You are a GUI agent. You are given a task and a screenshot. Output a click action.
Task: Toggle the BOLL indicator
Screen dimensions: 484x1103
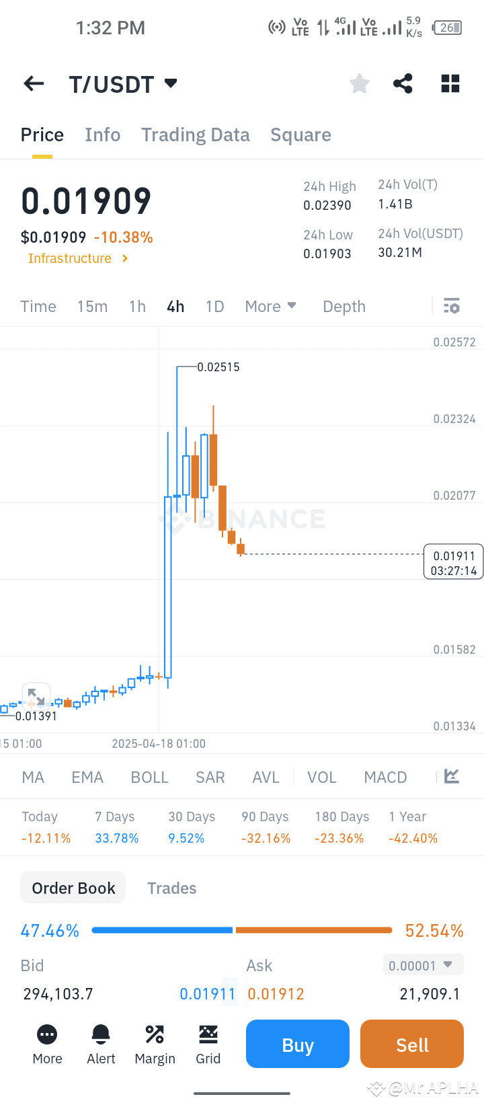tap(149, 777)
